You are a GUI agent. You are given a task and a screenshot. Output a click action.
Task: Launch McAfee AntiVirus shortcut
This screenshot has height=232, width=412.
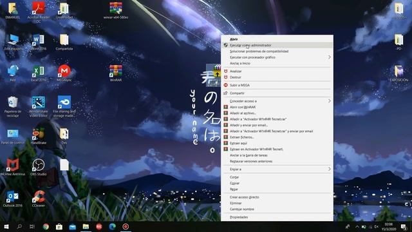point(12,168)
